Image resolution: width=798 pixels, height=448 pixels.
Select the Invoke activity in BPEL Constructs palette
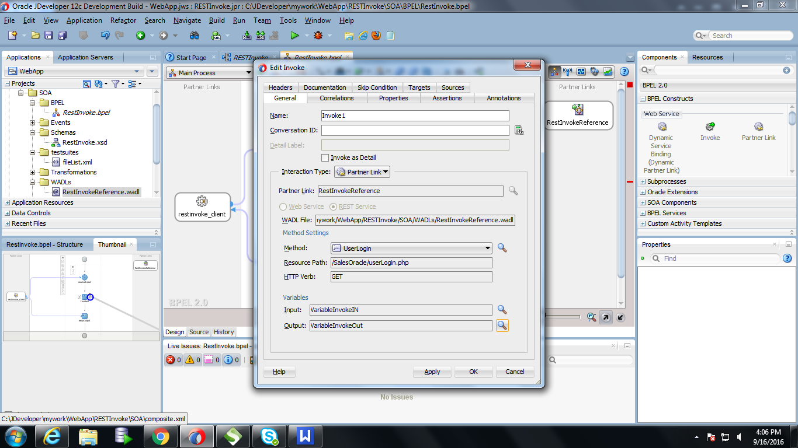pos(710,129)
